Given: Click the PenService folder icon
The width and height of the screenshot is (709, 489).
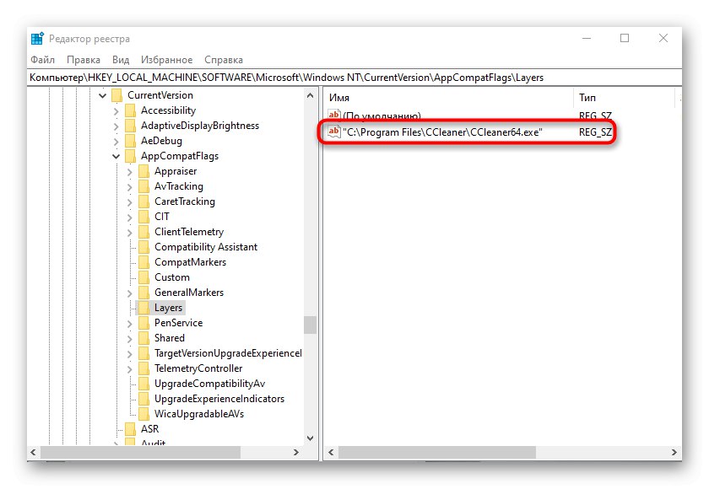Looking at the screenshot, I should tap(143, 323).
